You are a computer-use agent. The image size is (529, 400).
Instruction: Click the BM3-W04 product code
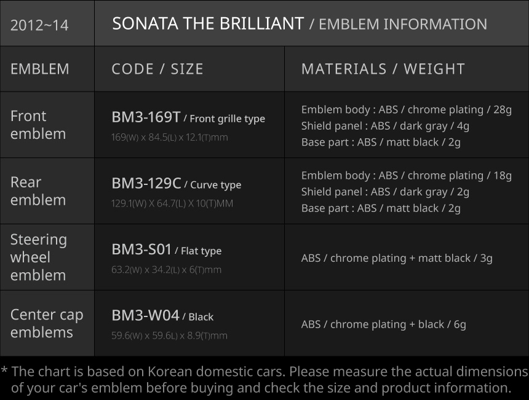(145, 316)
